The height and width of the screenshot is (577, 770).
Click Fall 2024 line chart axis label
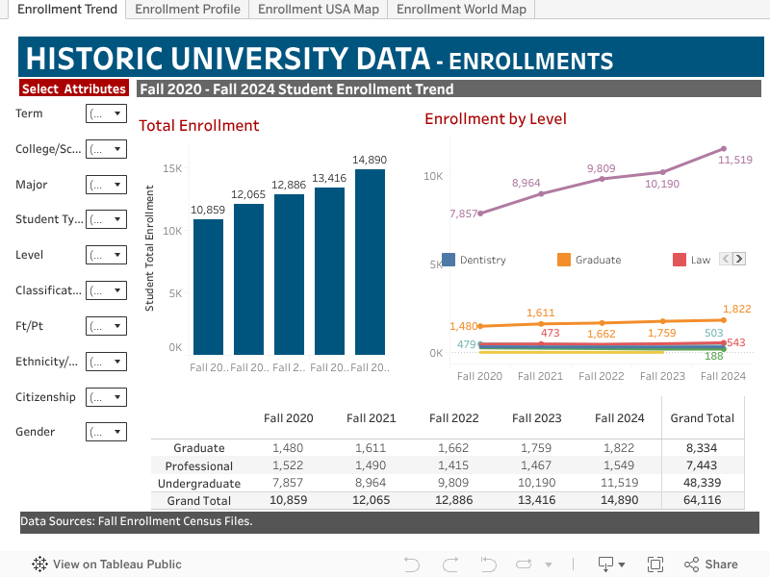pos(723,376)
